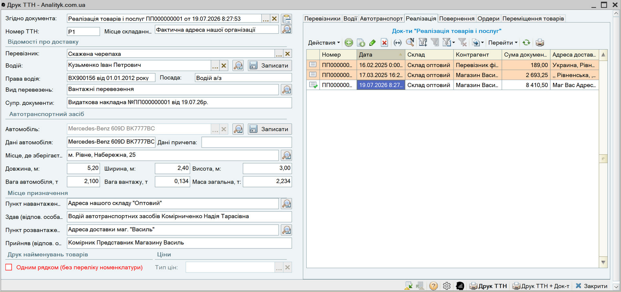Image resolution: width=621 pixels, height=292 pixels.
Task: Click the red X delete-mark document icon
Action: 384,43
